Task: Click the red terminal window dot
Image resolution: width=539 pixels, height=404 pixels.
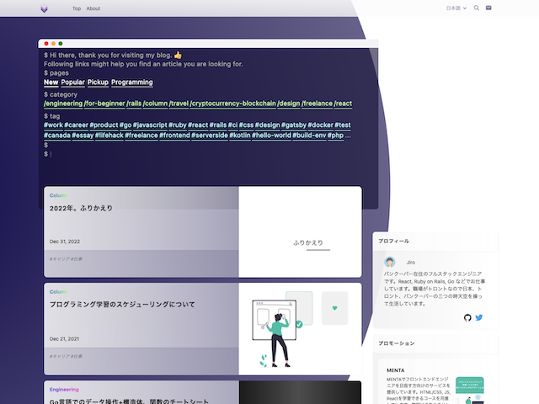Action: click(46, 43)
